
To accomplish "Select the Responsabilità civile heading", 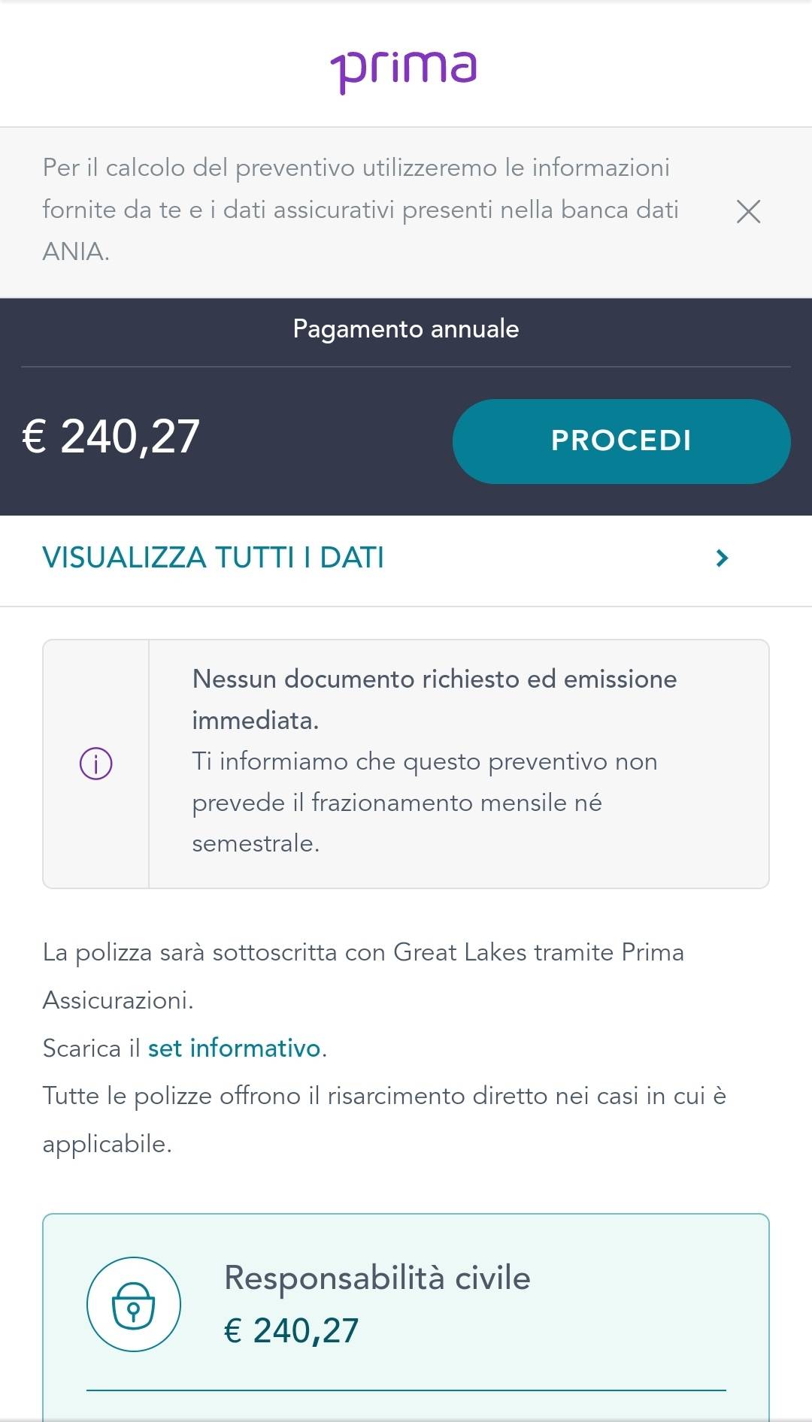I will coord(377,1278).
